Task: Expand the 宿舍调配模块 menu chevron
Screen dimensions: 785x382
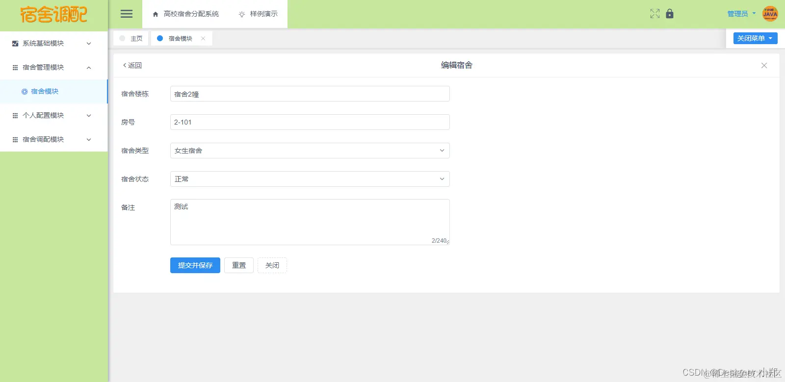Action: click(89, 140)
